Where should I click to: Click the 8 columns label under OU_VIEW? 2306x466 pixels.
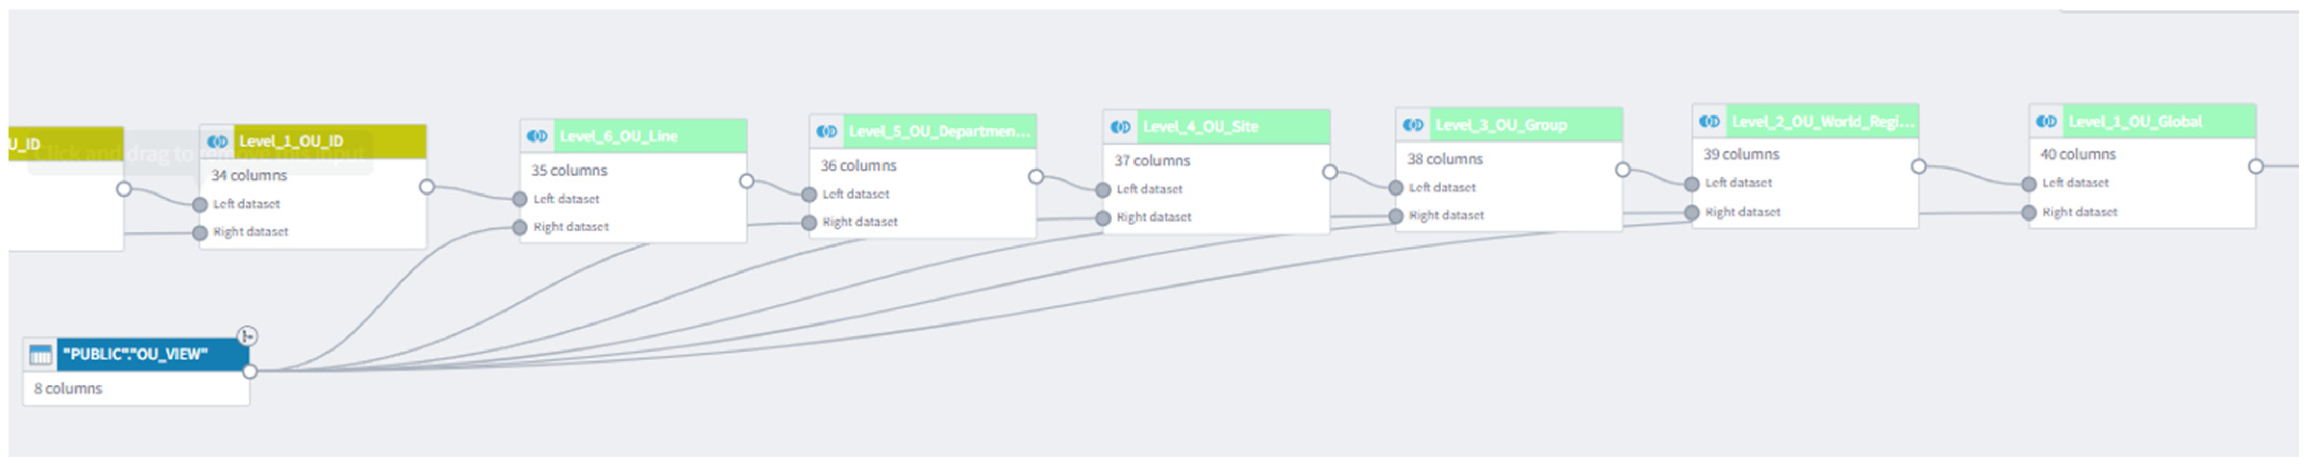point(68,389)
